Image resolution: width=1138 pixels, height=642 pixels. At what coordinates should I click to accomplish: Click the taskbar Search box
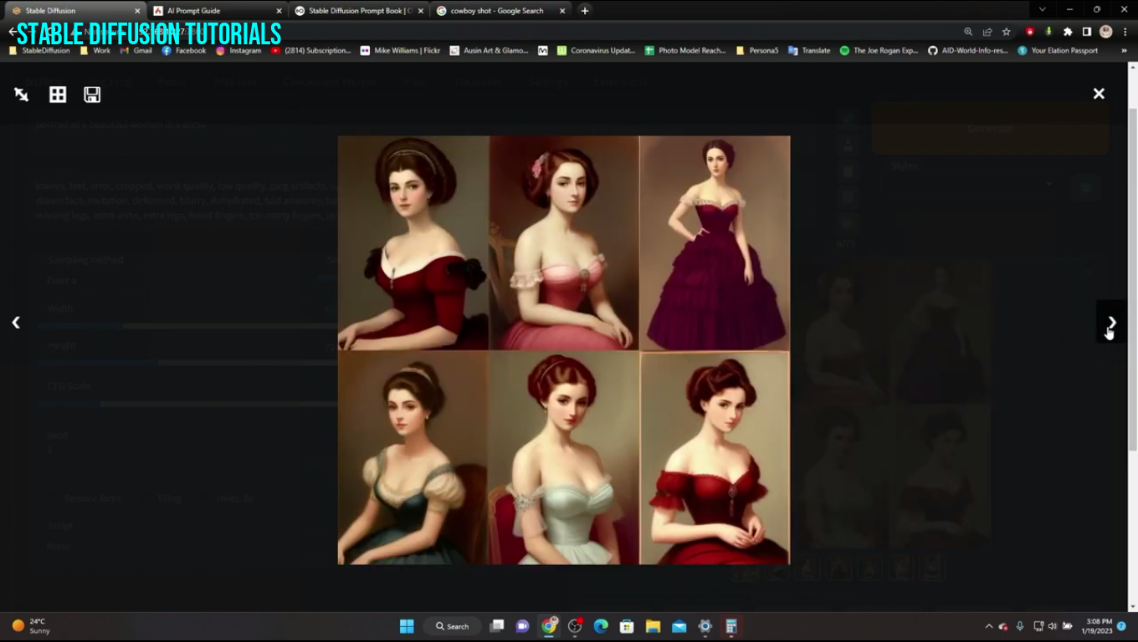[x=453, y=626]
